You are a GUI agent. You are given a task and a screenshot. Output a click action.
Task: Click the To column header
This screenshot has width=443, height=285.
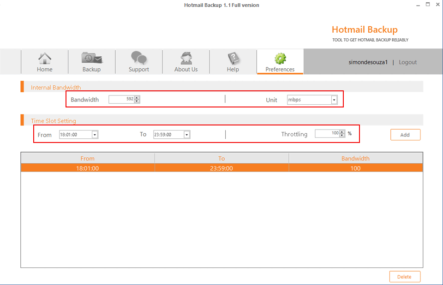[222, 159]
